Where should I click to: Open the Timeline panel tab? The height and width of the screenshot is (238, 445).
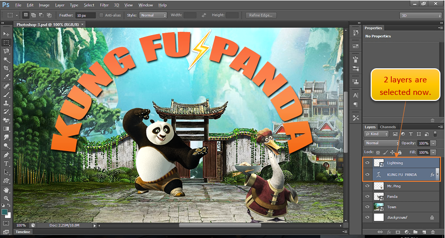[x=23, y=232]
